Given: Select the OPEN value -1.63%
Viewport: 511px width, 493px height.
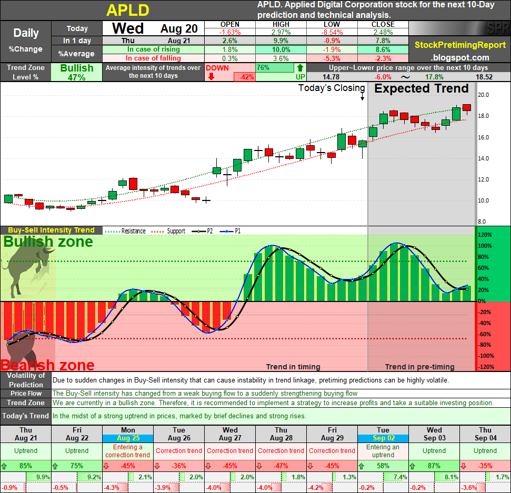Looking at the screenshot, I should coord(230,32).
